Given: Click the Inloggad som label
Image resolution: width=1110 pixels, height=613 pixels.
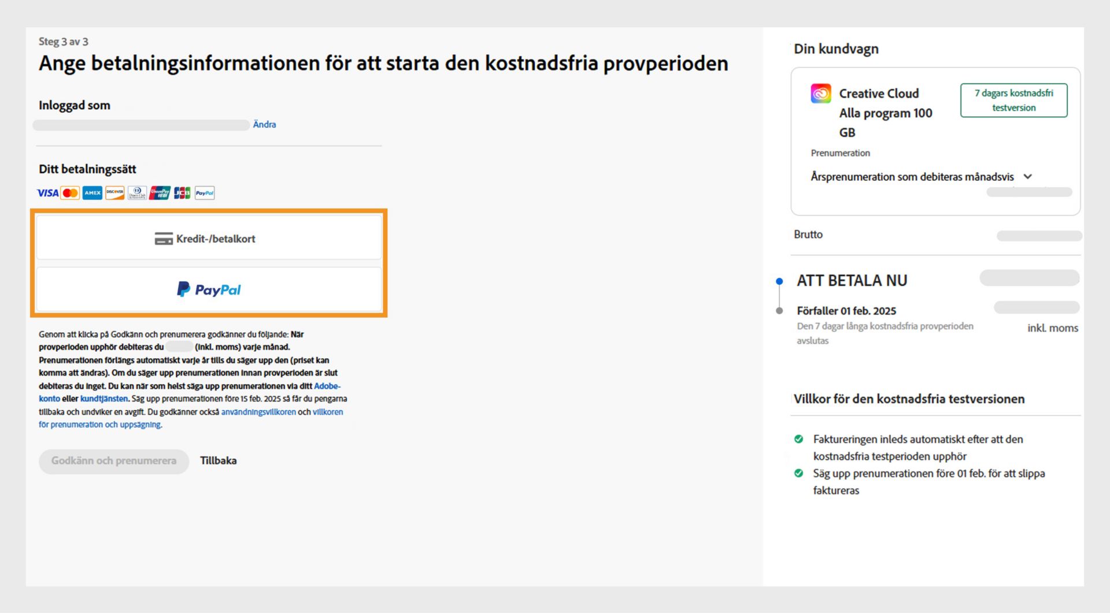Looking at the screenshot, I should 75,105.
